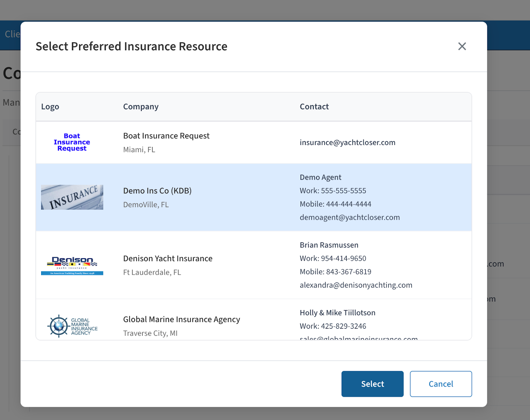Image resolution: width=530 pixels, height=420 pixels.
Task: Click the Ft Lauderdale, FL location text
Action: (x=152, y=272)
